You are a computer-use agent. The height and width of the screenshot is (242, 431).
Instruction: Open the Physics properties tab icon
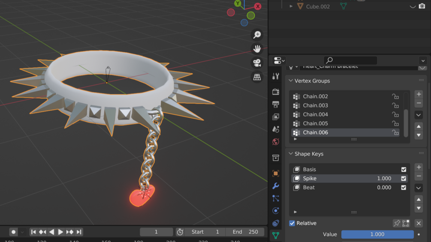click(x=276, y=210)
